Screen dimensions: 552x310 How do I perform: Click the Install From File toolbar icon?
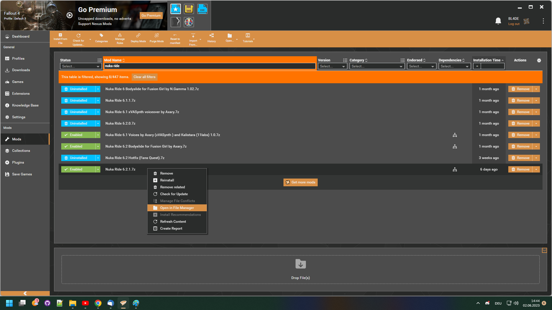(60, 39)
